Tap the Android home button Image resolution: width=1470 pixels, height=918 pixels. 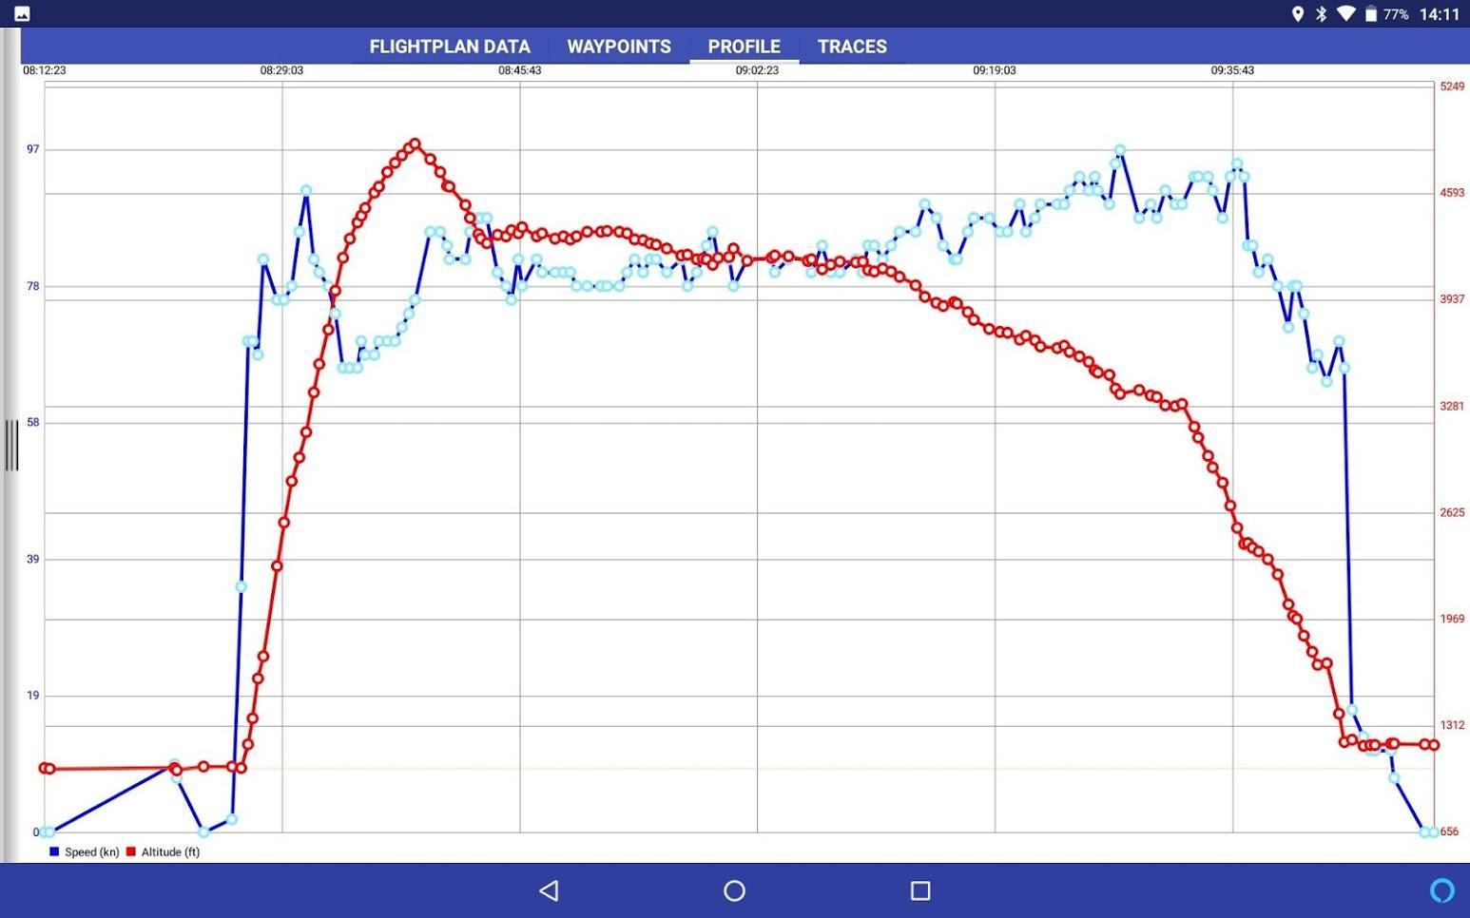click(x=734, y=890)
